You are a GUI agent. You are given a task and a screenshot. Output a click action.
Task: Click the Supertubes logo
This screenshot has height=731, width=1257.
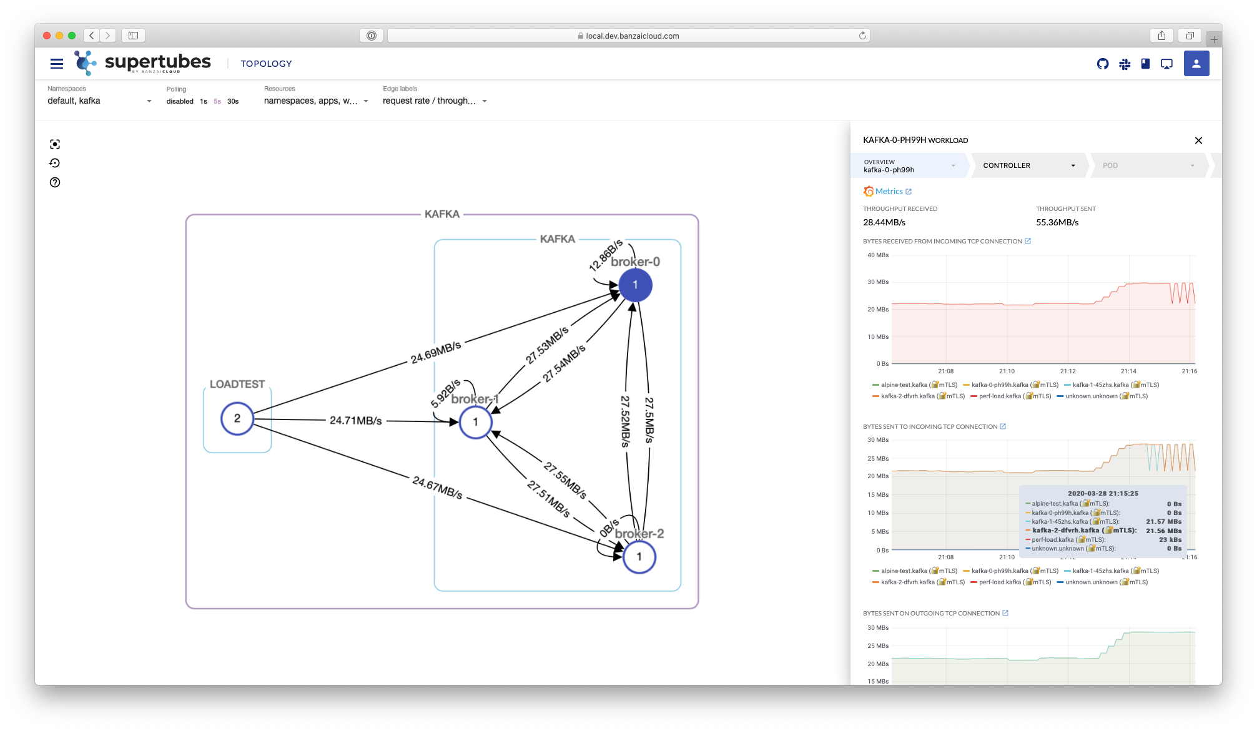tap(142, 63)
